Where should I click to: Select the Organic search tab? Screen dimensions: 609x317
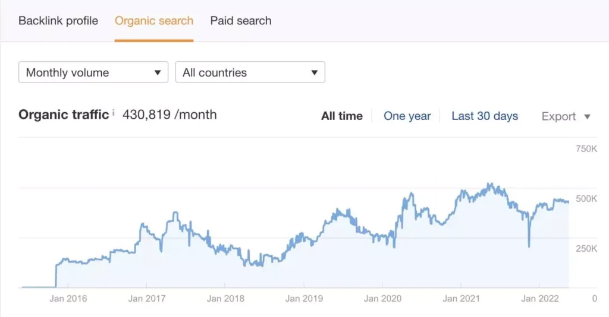pyautogui.click(x=154, y=21)
